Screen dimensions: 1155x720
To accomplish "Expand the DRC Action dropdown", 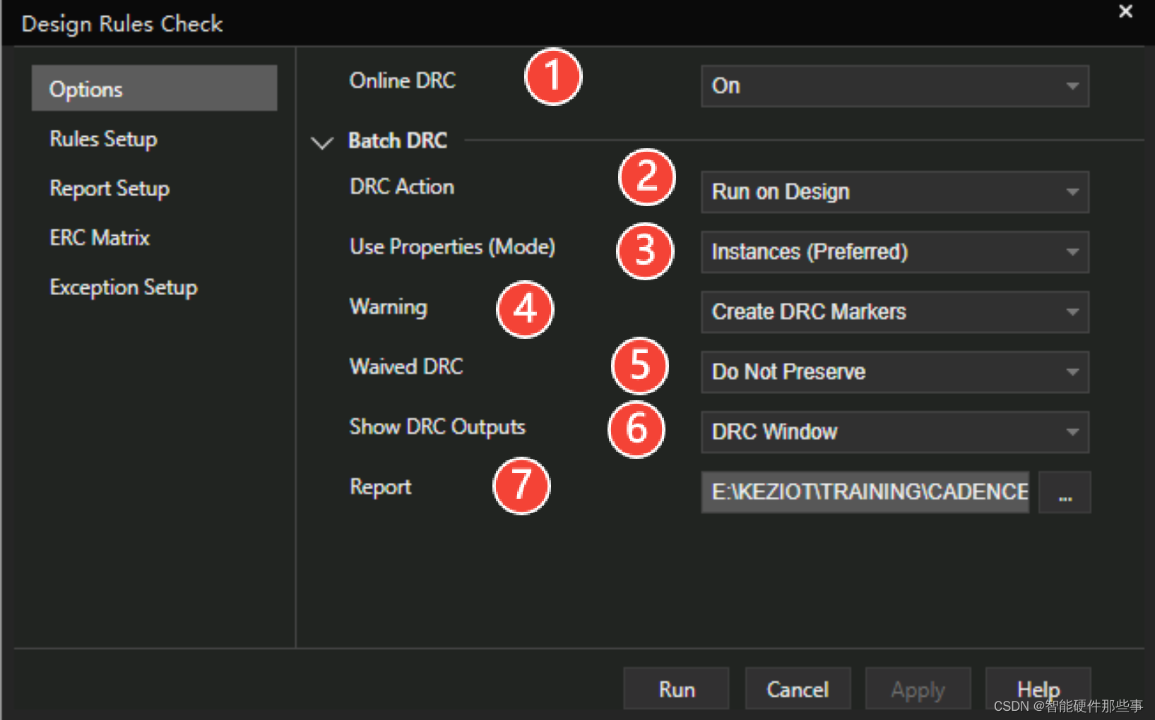I will click(894, 192).
